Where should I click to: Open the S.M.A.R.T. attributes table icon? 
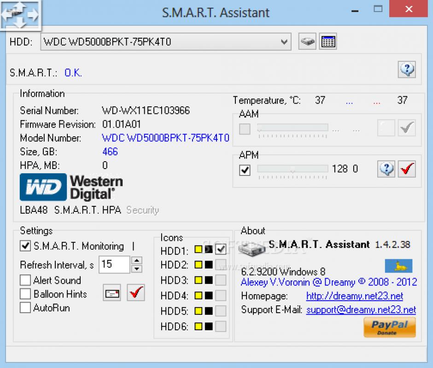pos(328,42)
